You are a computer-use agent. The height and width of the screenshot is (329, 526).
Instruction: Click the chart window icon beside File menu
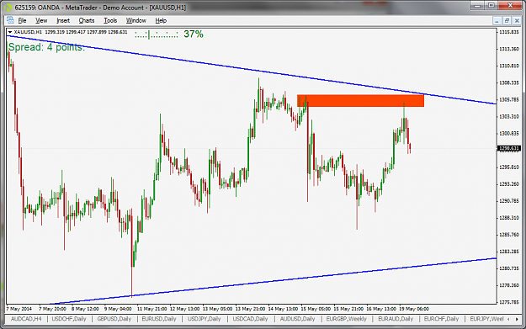(x=10, y=20)
